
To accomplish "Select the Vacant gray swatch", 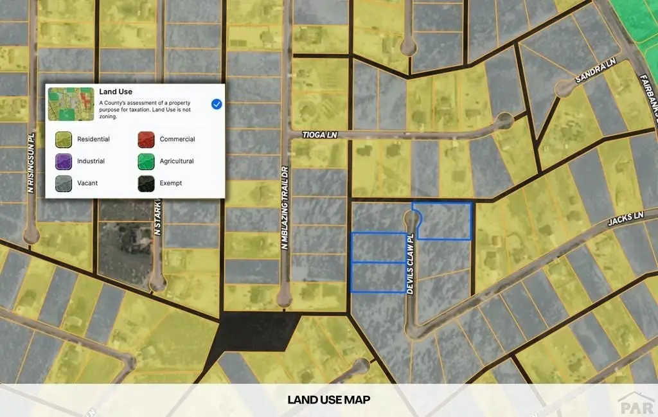I will point(64,183).
